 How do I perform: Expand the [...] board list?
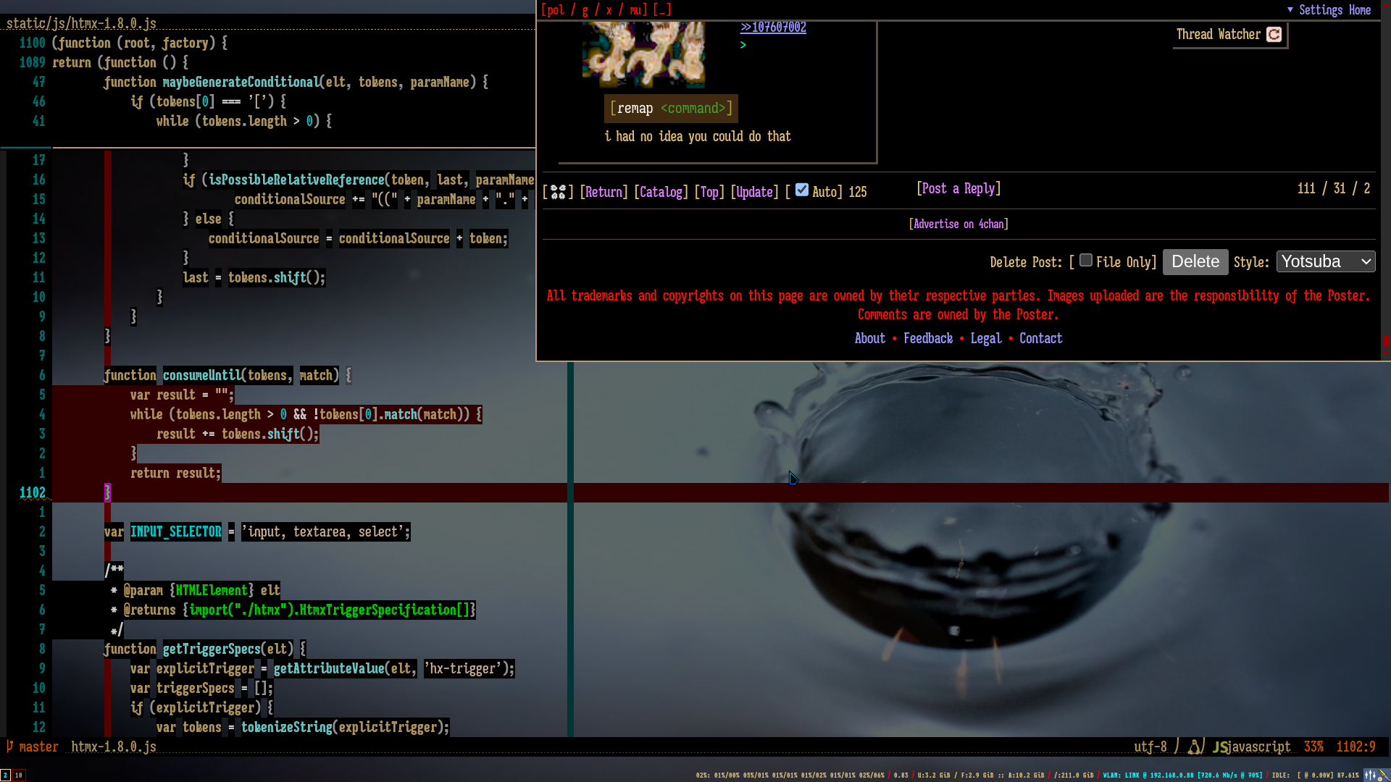coord(662,9)
